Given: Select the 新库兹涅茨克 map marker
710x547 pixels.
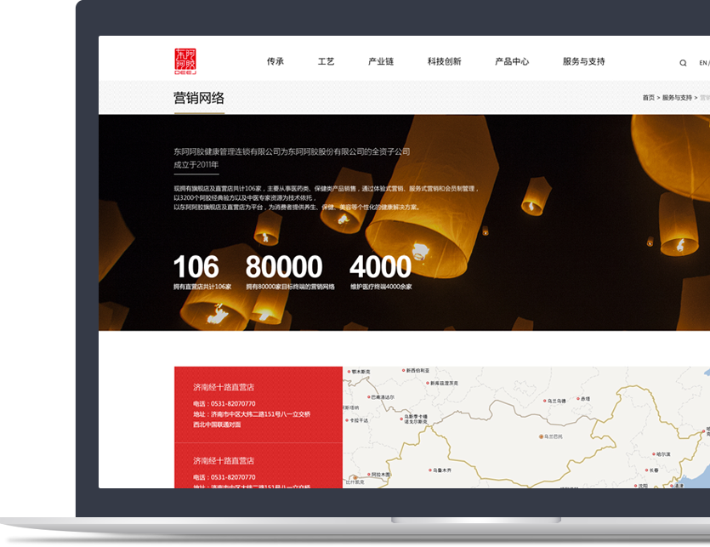Looking at the screenshot, I should click(x=428, y=383).
